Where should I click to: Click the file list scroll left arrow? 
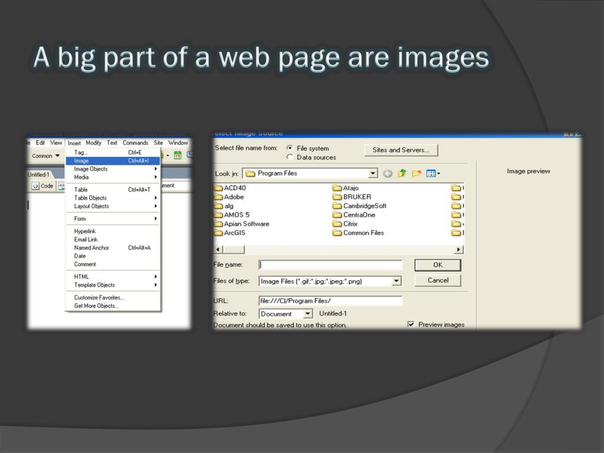[218, 250]
